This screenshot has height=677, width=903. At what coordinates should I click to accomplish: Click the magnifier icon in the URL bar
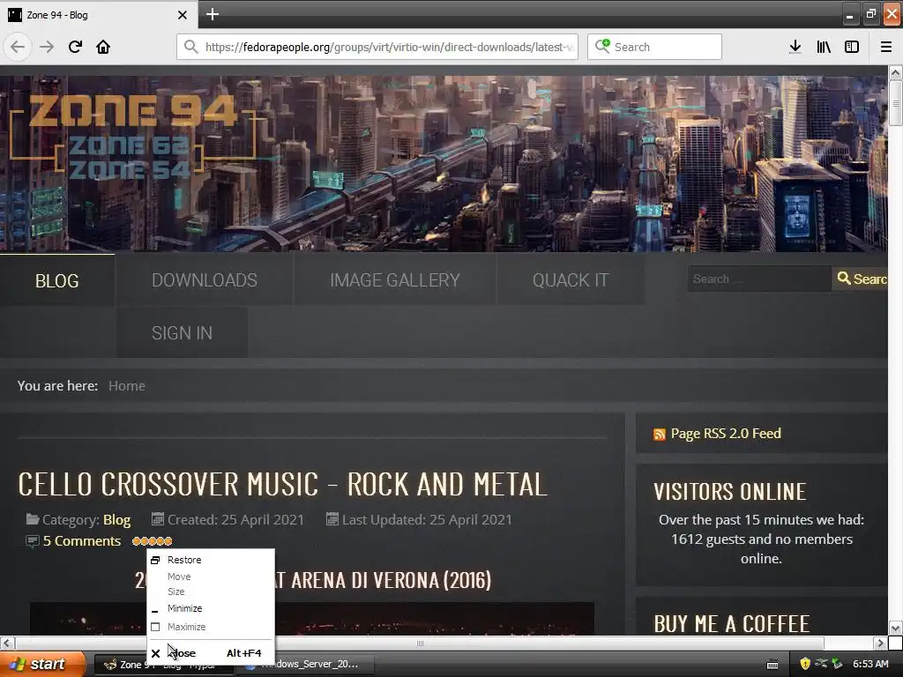(x=190, y=47)
